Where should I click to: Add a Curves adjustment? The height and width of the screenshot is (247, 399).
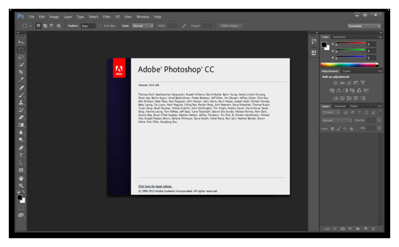[349, 83]
